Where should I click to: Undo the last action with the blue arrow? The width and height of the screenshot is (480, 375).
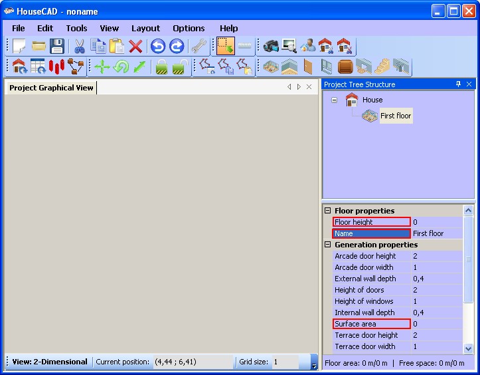pyautogui.click(x=158, y=46)
